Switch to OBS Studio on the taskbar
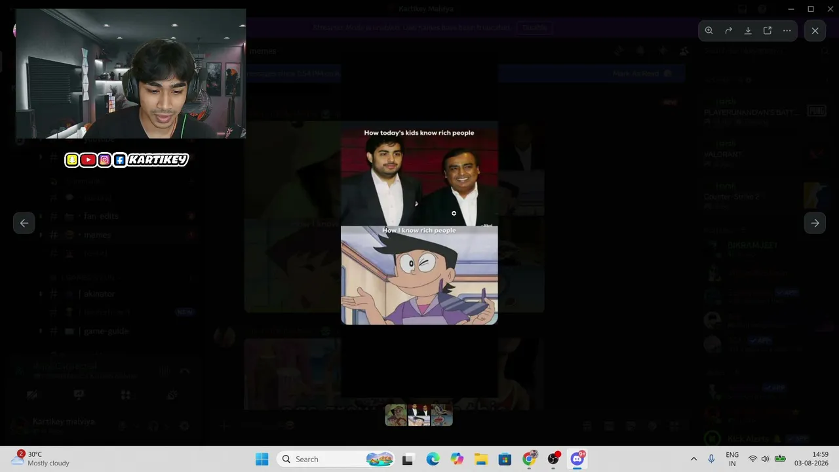 pos(553,459)
